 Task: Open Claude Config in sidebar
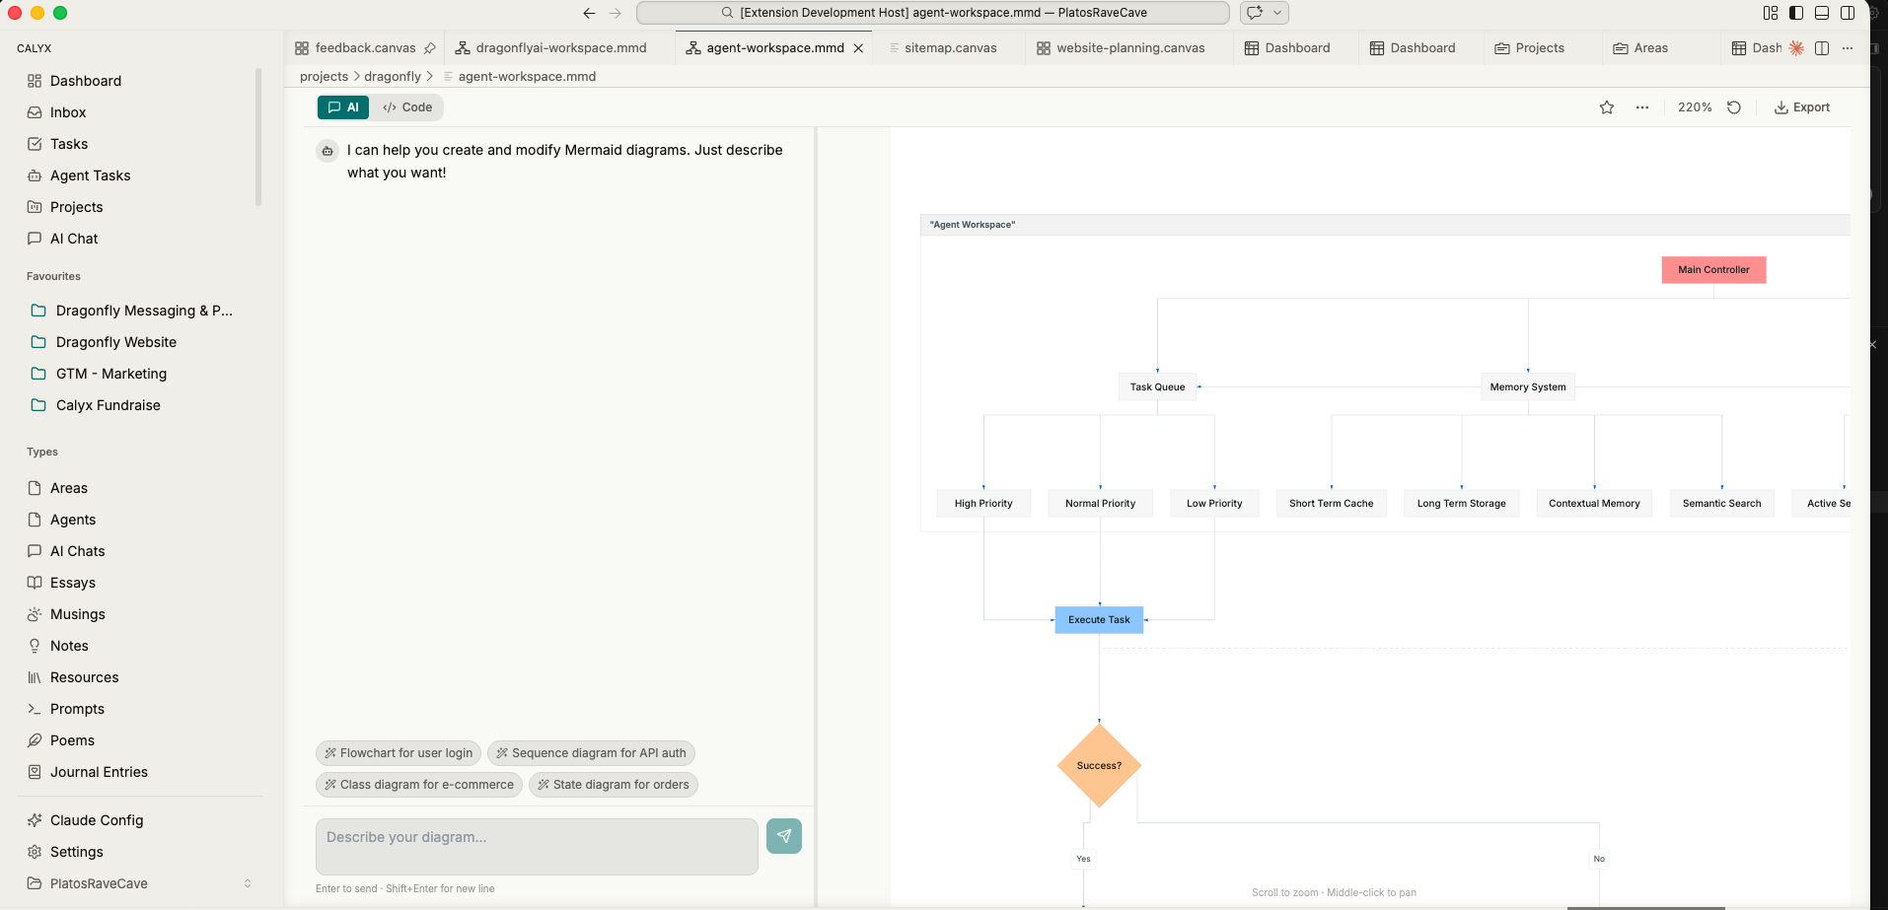[97, 820]
